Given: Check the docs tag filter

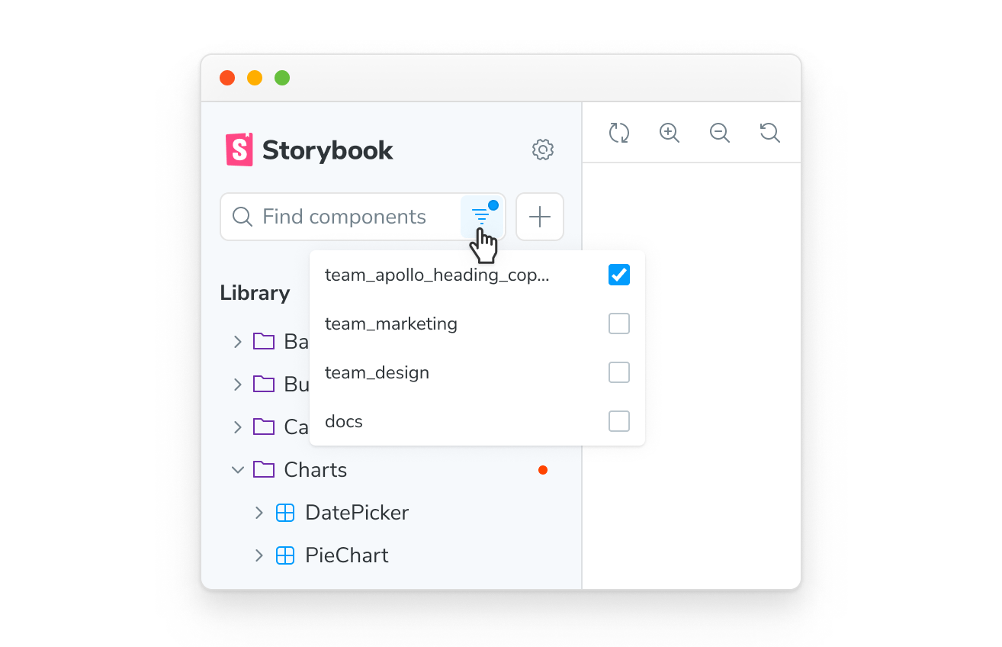Looking at the screenshot, I should tap(618, 421).
